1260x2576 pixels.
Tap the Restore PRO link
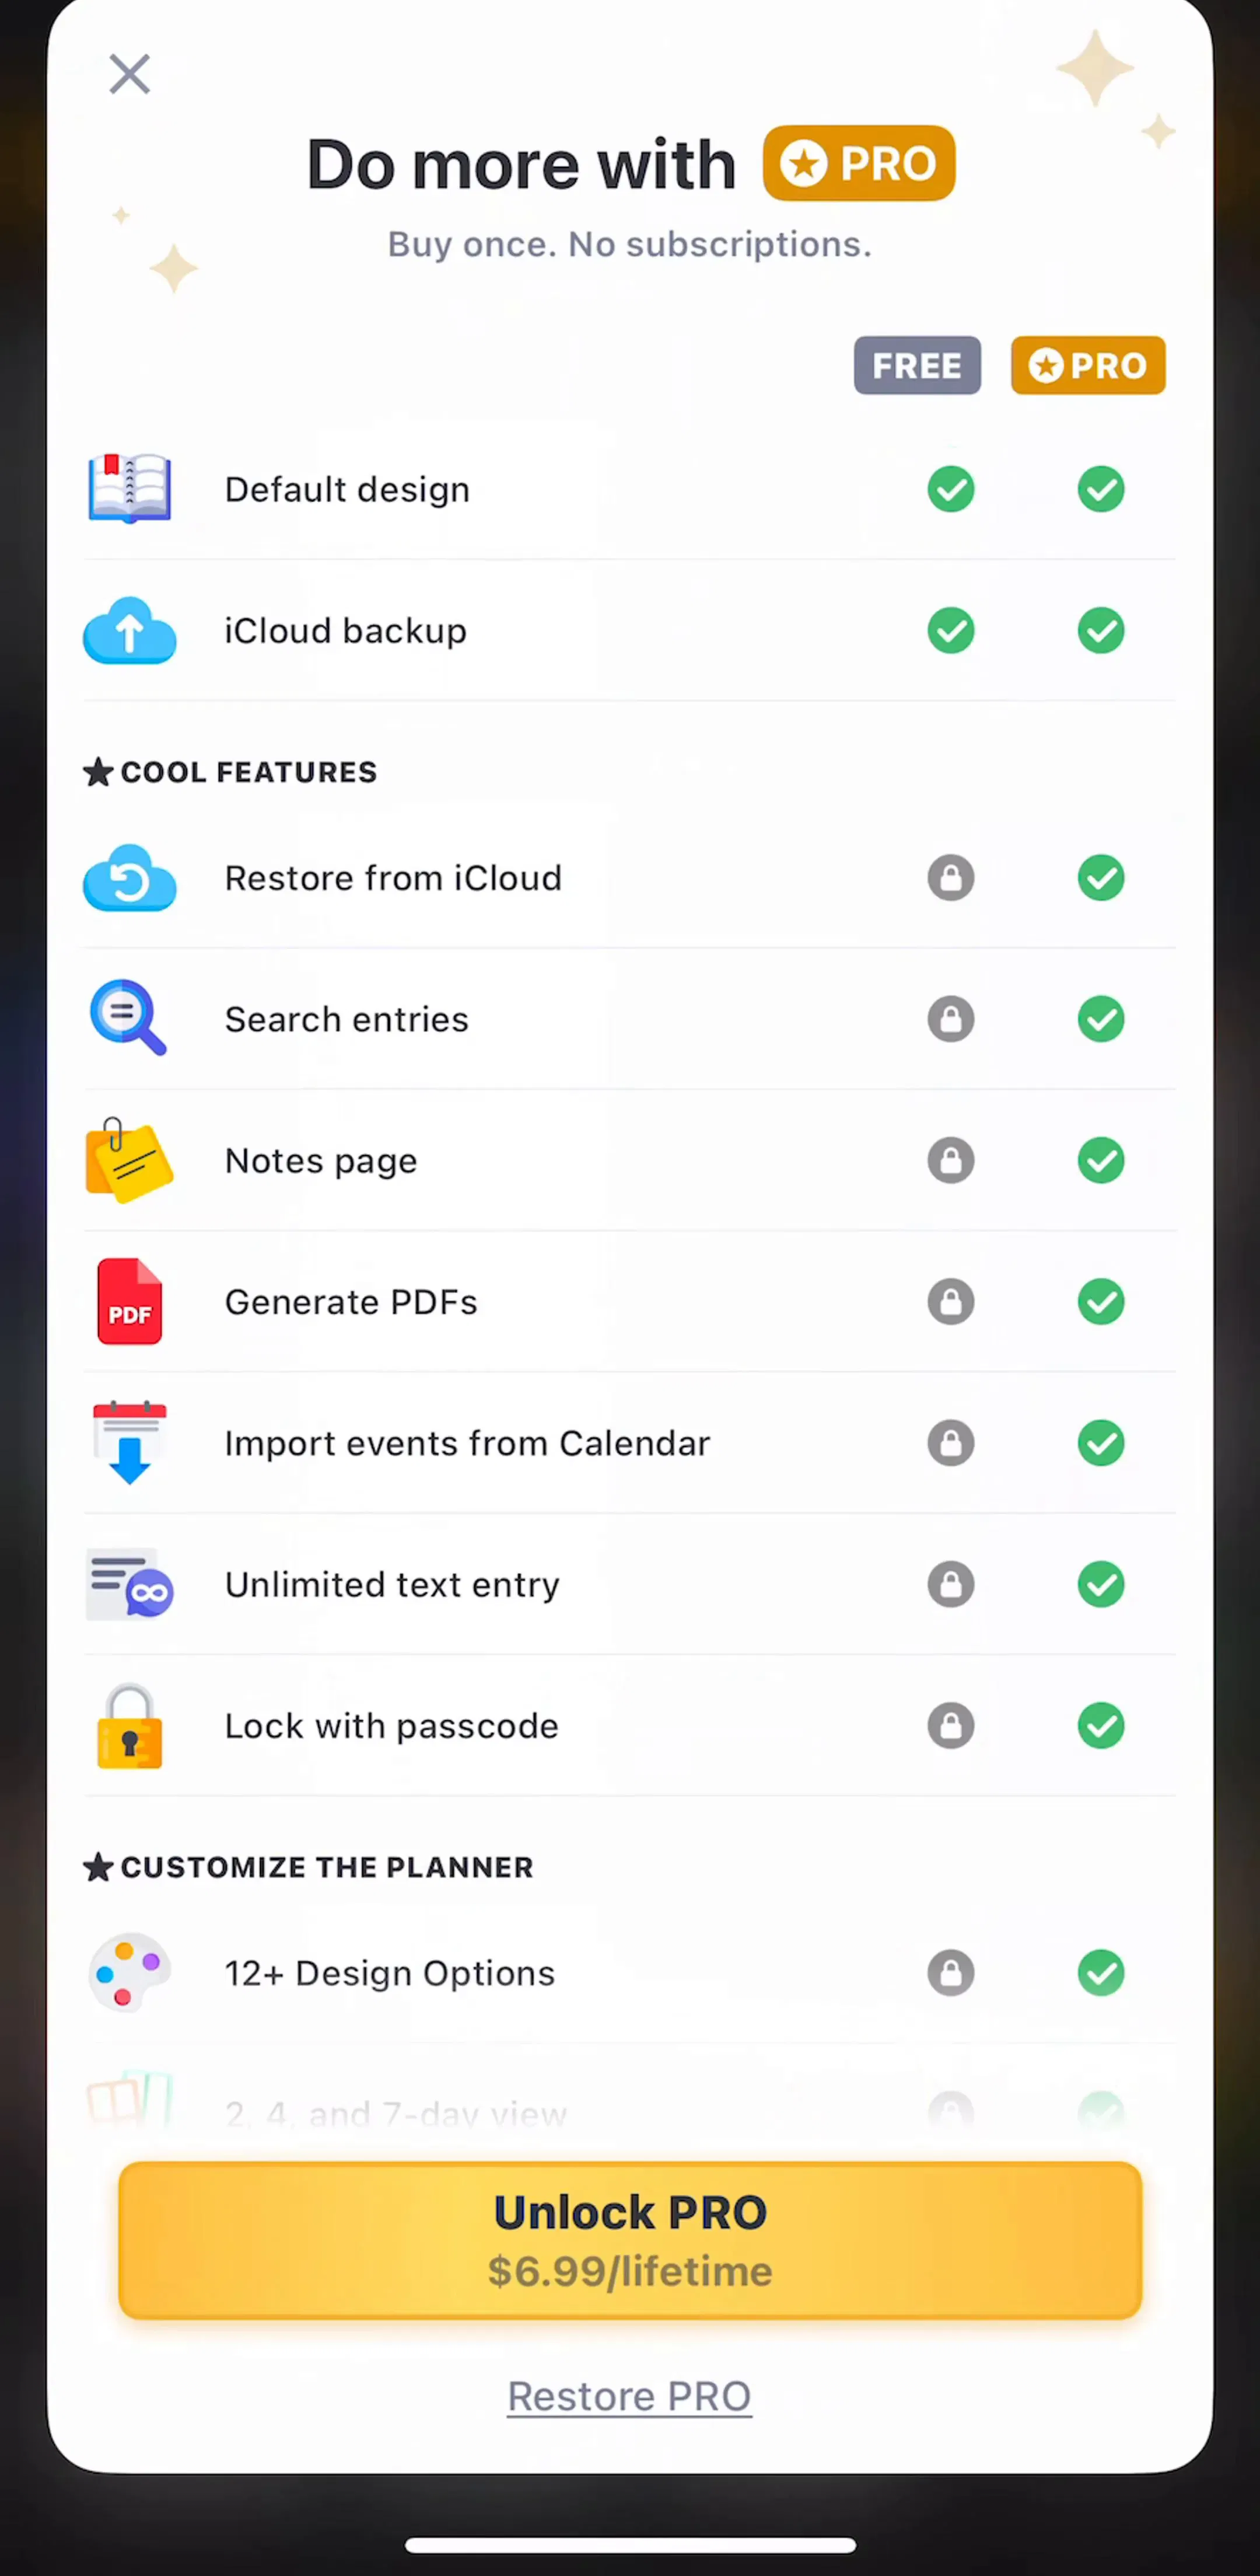coord(629,2396)
